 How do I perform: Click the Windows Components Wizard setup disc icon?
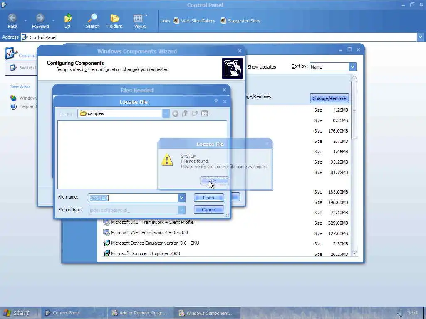232,69
